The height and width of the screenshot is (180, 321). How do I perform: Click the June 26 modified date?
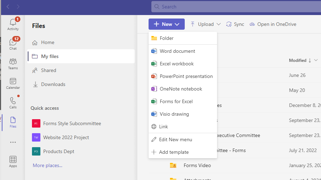pyautogui.click(x=297, y=75)
